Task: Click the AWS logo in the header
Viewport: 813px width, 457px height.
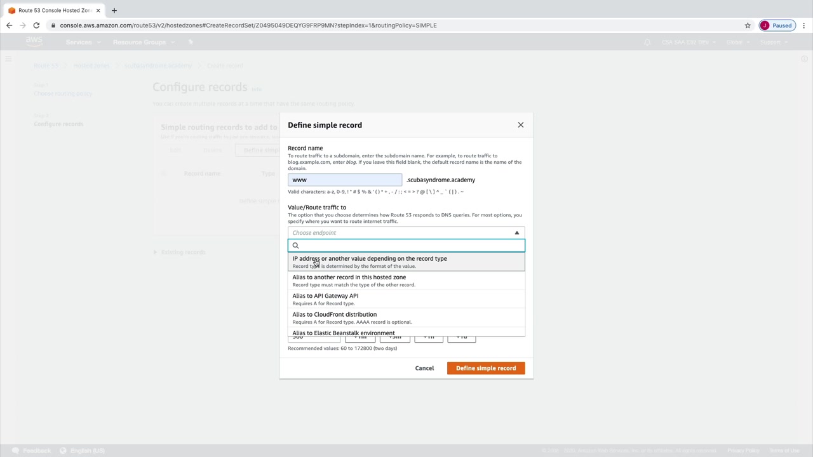Action: [x=34, y=42]
